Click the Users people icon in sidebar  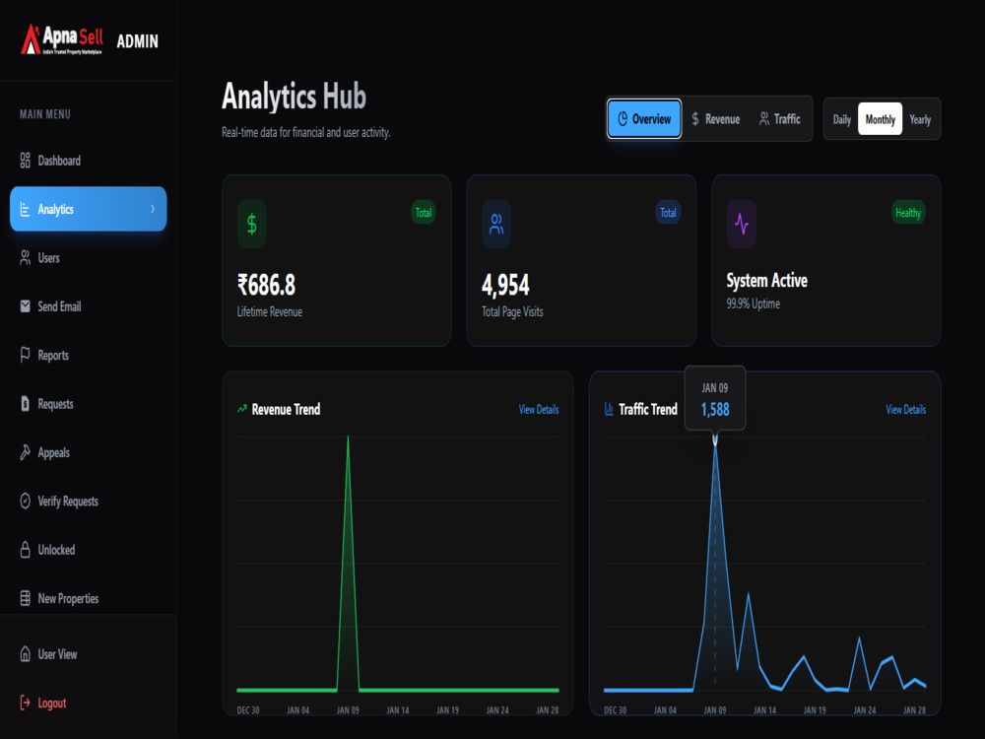point(26,257)
